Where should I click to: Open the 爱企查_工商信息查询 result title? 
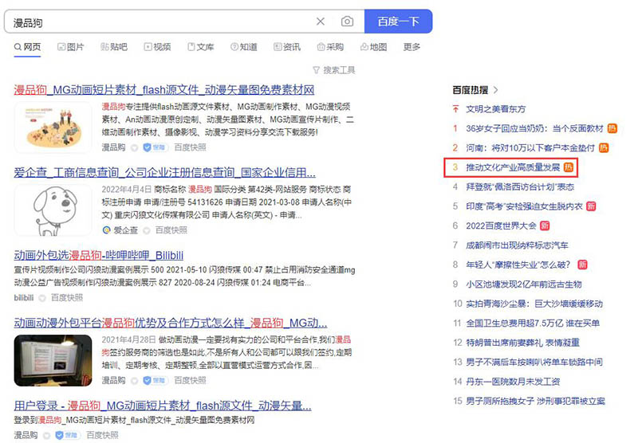(x=165, y=172)
